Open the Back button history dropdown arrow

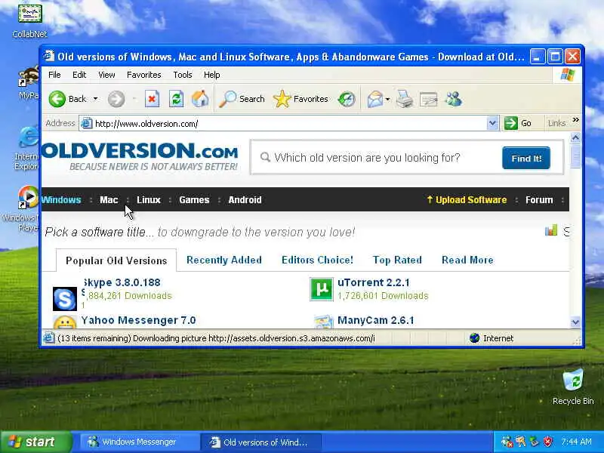[x=96, y=99]
